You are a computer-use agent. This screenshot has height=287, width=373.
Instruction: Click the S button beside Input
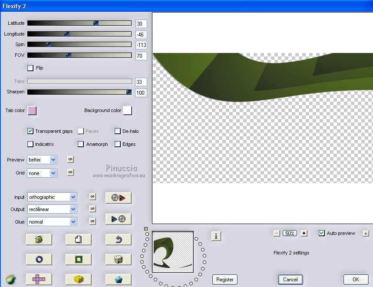(x=92, y=196)
